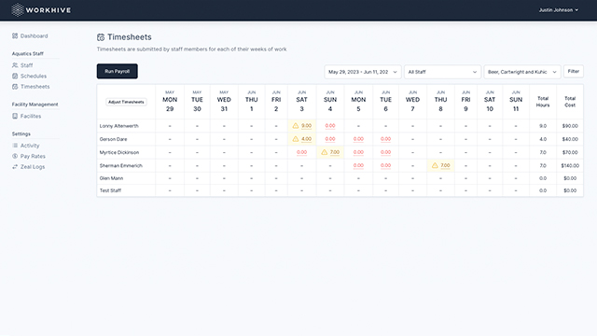The width and height of the screenshot is (597, 336).
Task: Click the Staff people icon
Action: (15, 65)
